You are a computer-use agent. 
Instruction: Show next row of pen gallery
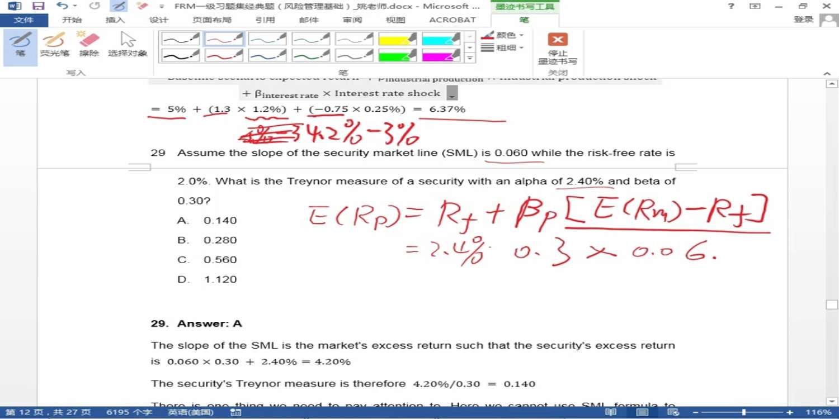[x=470, y=47]
